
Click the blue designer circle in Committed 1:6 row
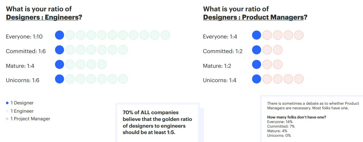60,50
